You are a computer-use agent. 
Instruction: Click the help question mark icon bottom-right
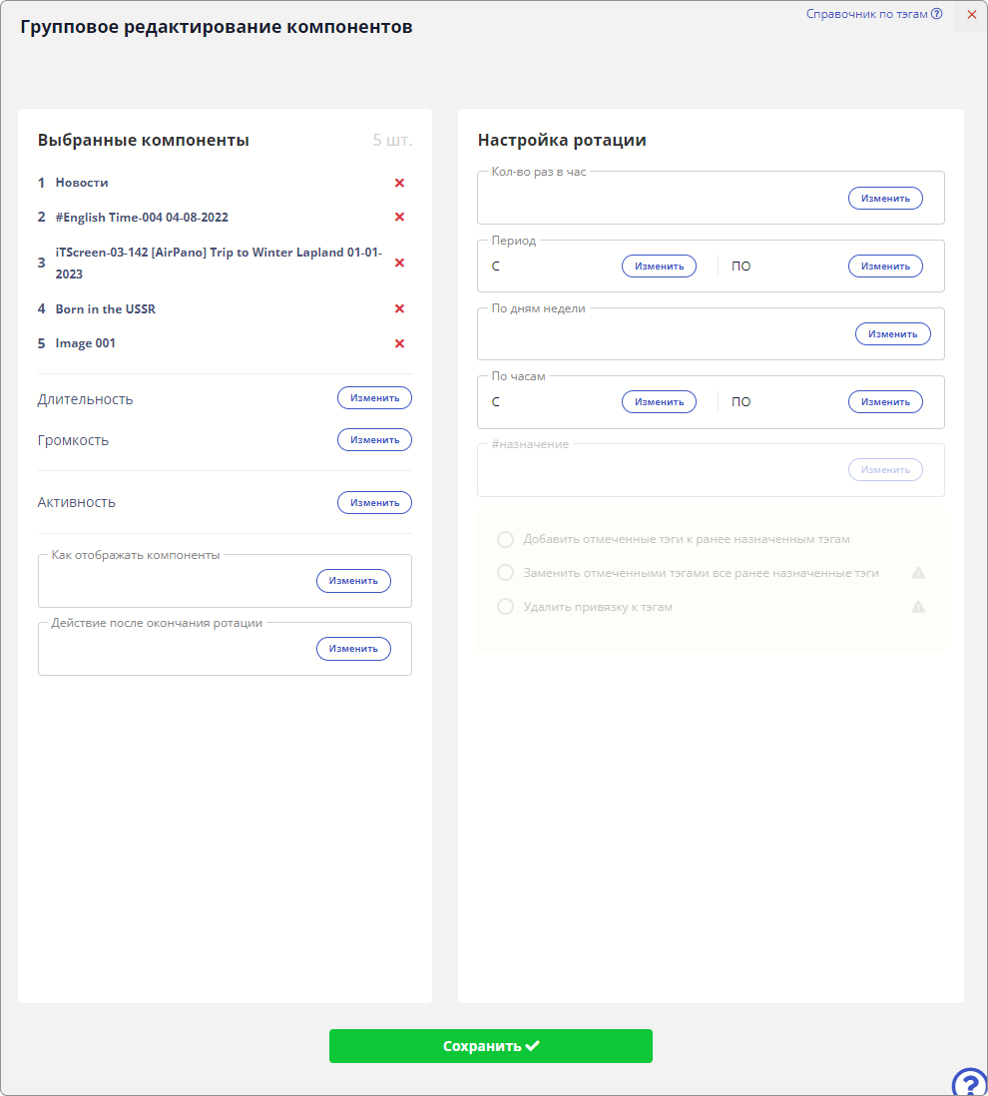tap(969, 1083)
